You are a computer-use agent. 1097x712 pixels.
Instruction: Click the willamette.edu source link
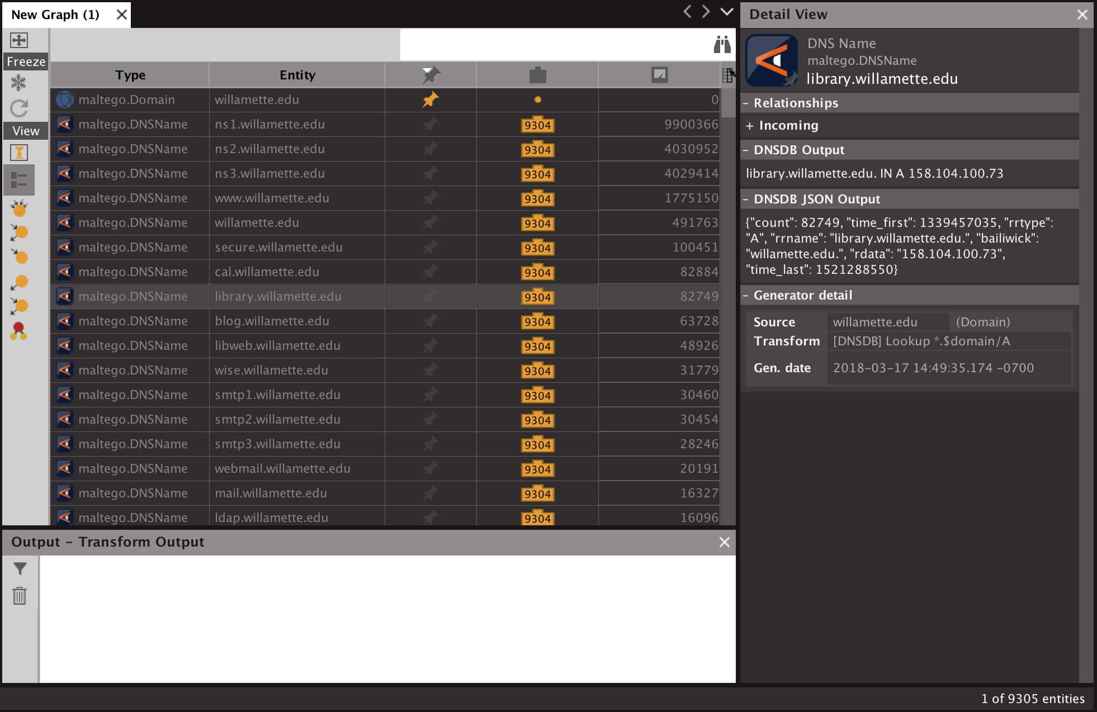coord(875,322)
